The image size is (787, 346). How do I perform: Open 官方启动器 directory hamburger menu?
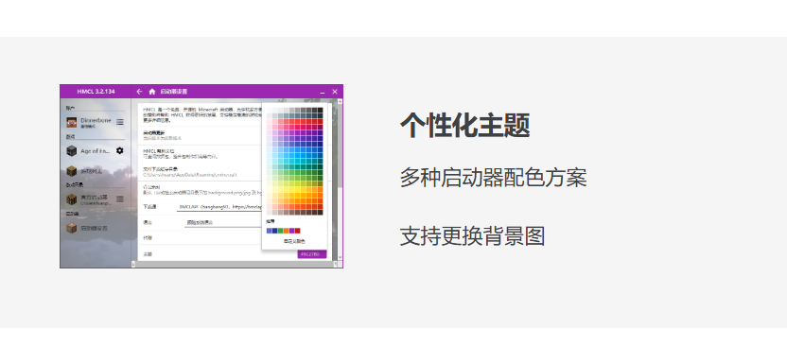(x=120, y=199)
